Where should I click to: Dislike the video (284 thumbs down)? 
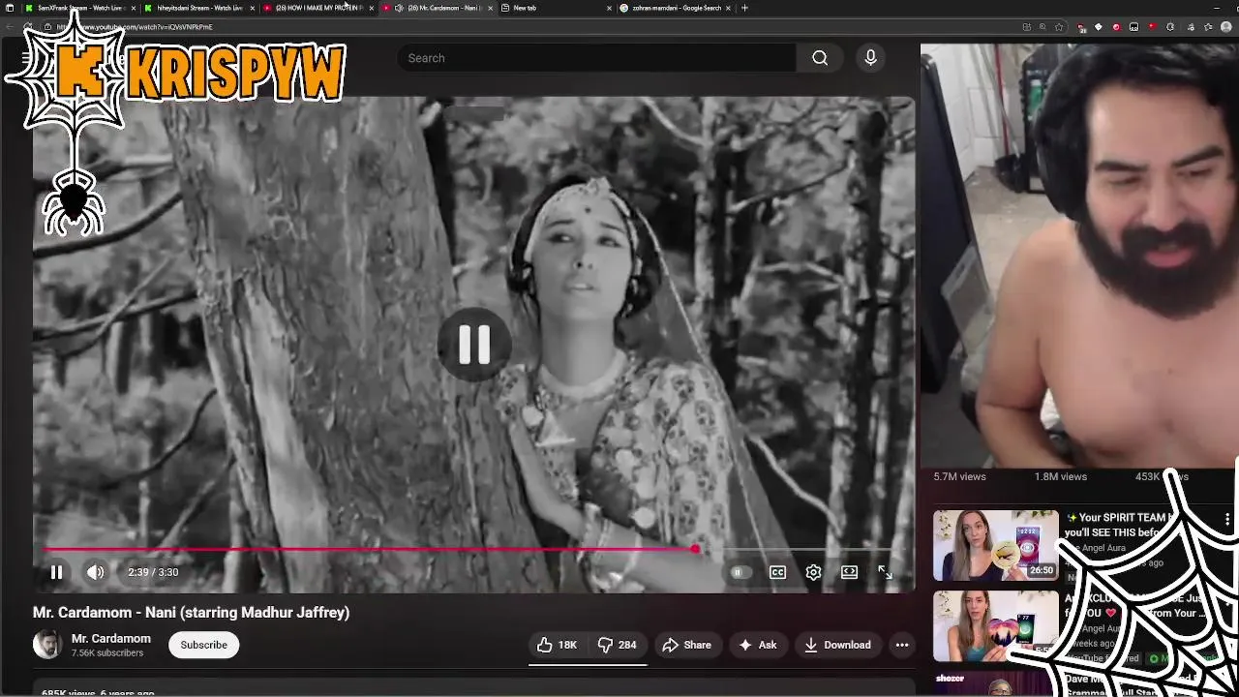click(617, 645)
